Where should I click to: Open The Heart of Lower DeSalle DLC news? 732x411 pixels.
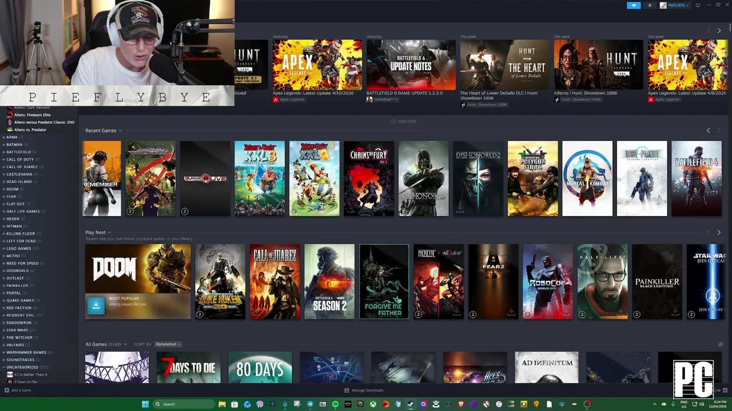[505, 65]
